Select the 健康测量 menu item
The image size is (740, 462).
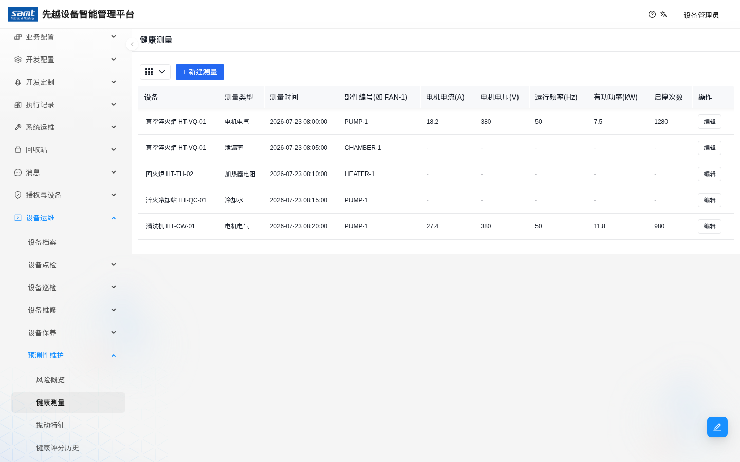[68, 402]
